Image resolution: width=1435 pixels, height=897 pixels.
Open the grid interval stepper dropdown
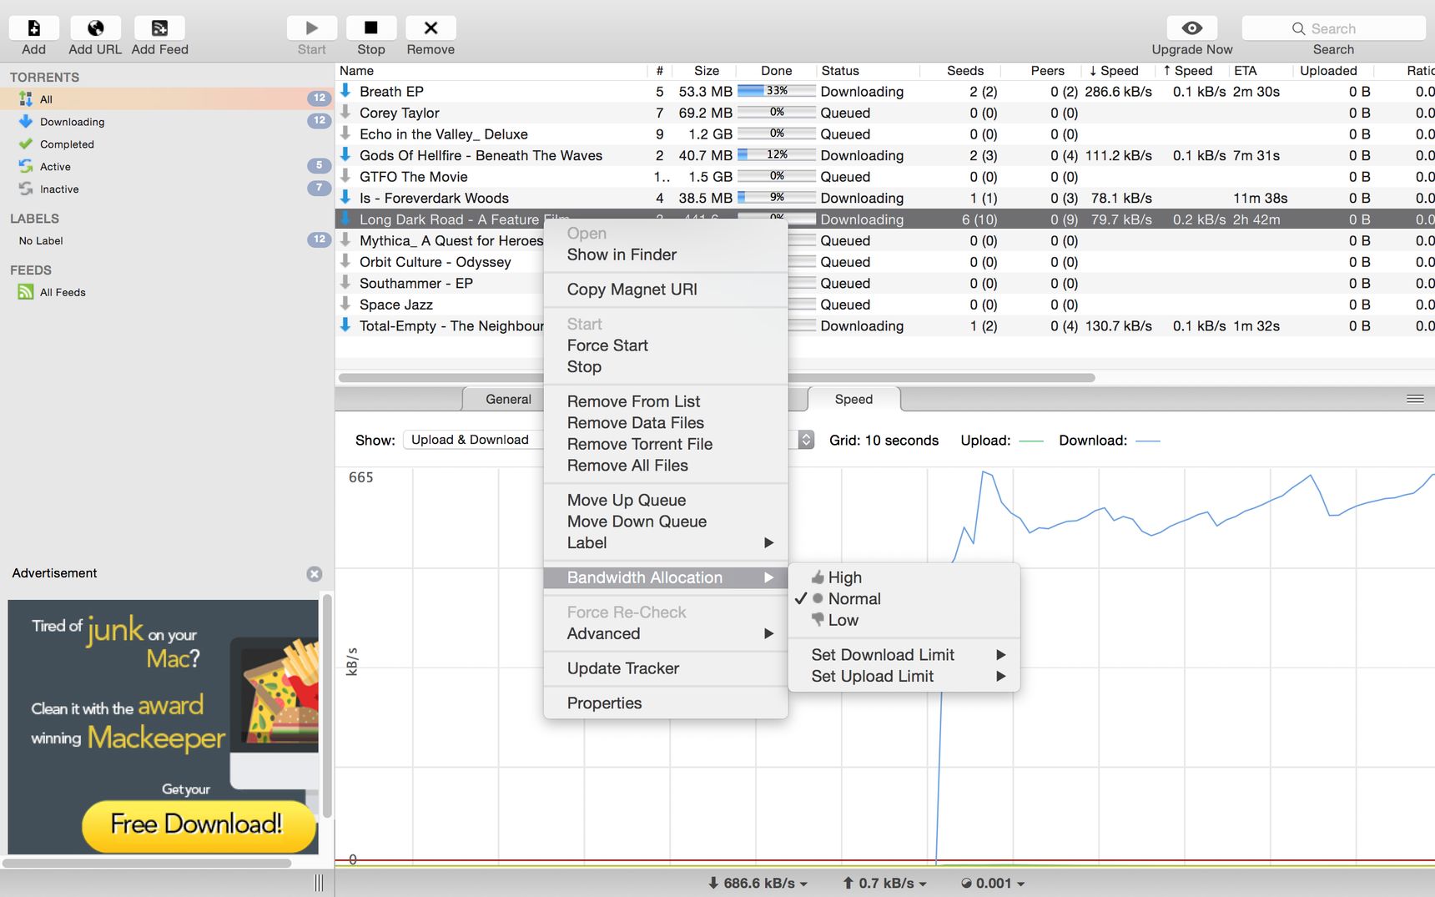pyautogui.click(x=806, y=440)
